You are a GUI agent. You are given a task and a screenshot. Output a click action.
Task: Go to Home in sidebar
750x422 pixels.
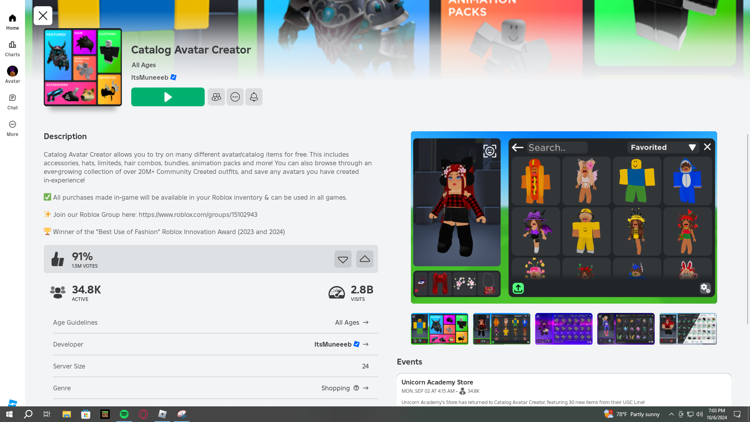tap(12, 22)
